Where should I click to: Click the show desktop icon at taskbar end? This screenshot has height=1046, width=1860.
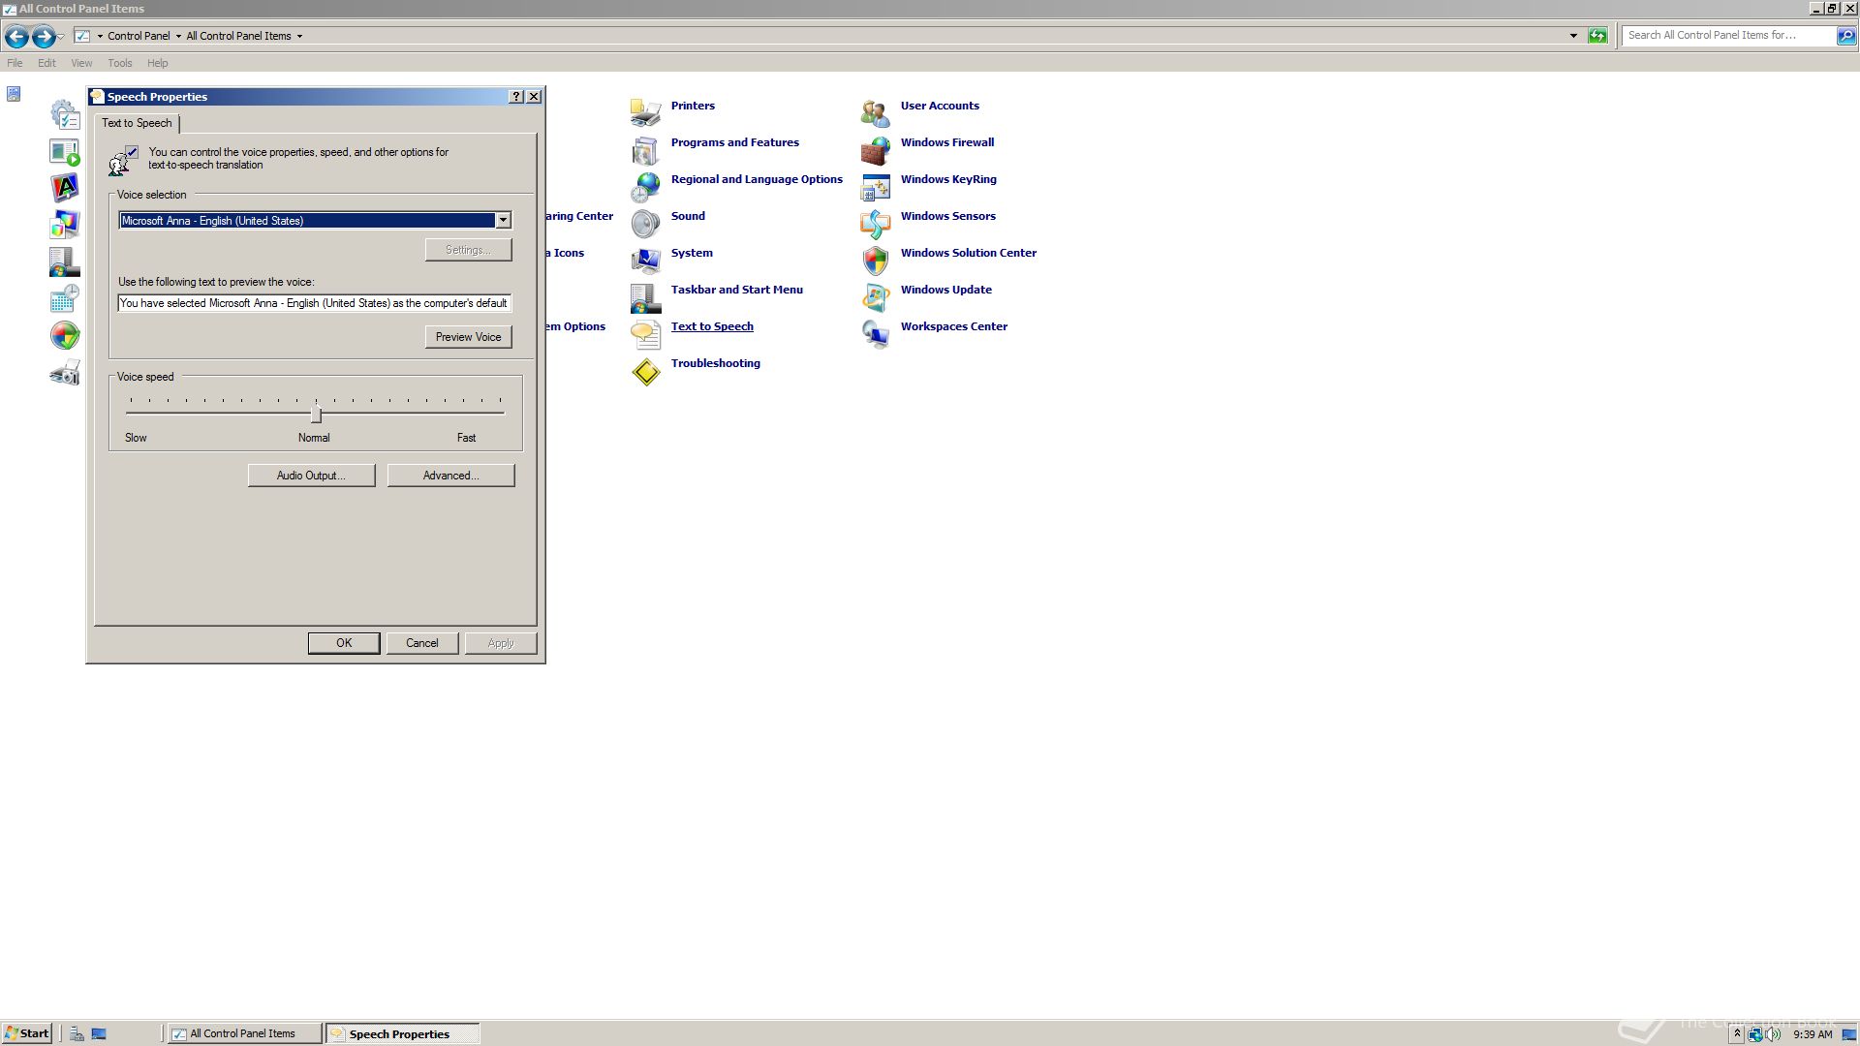pos(1848,1034)
